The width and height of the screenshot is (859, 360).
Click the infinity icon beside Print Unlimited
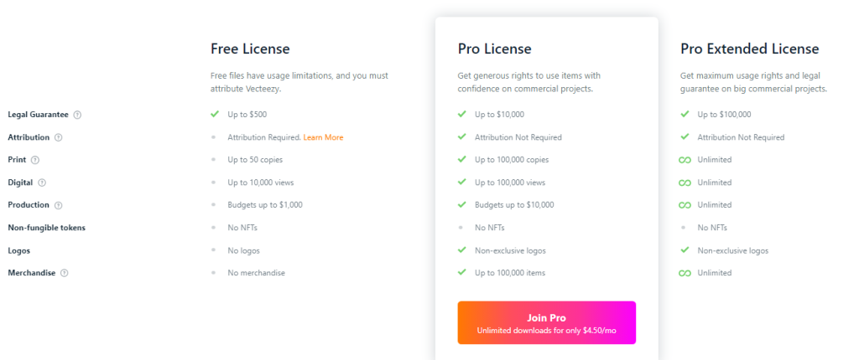685,160
